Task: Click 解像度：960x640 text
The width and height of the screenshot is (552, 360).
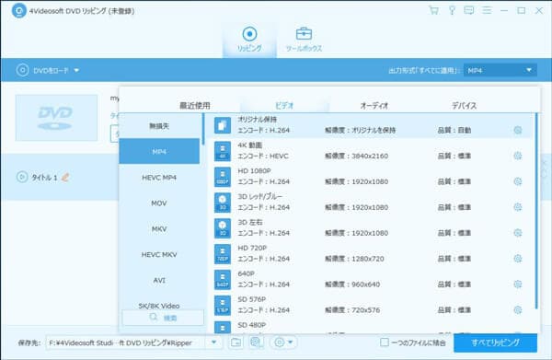Action: coord(352,285)
